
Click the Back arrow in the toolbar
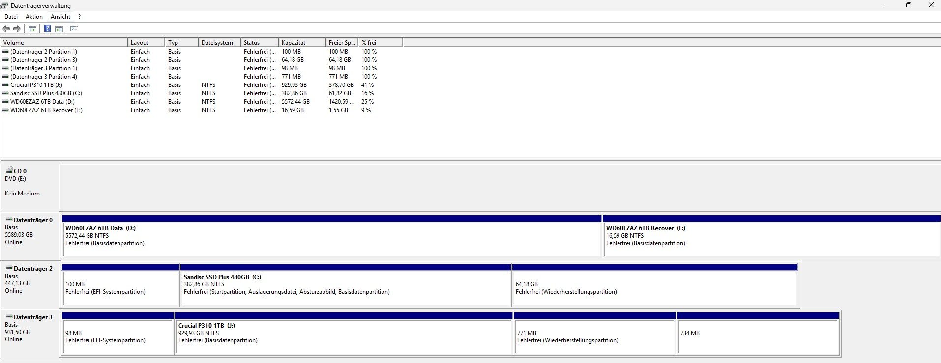pos(6,29)
